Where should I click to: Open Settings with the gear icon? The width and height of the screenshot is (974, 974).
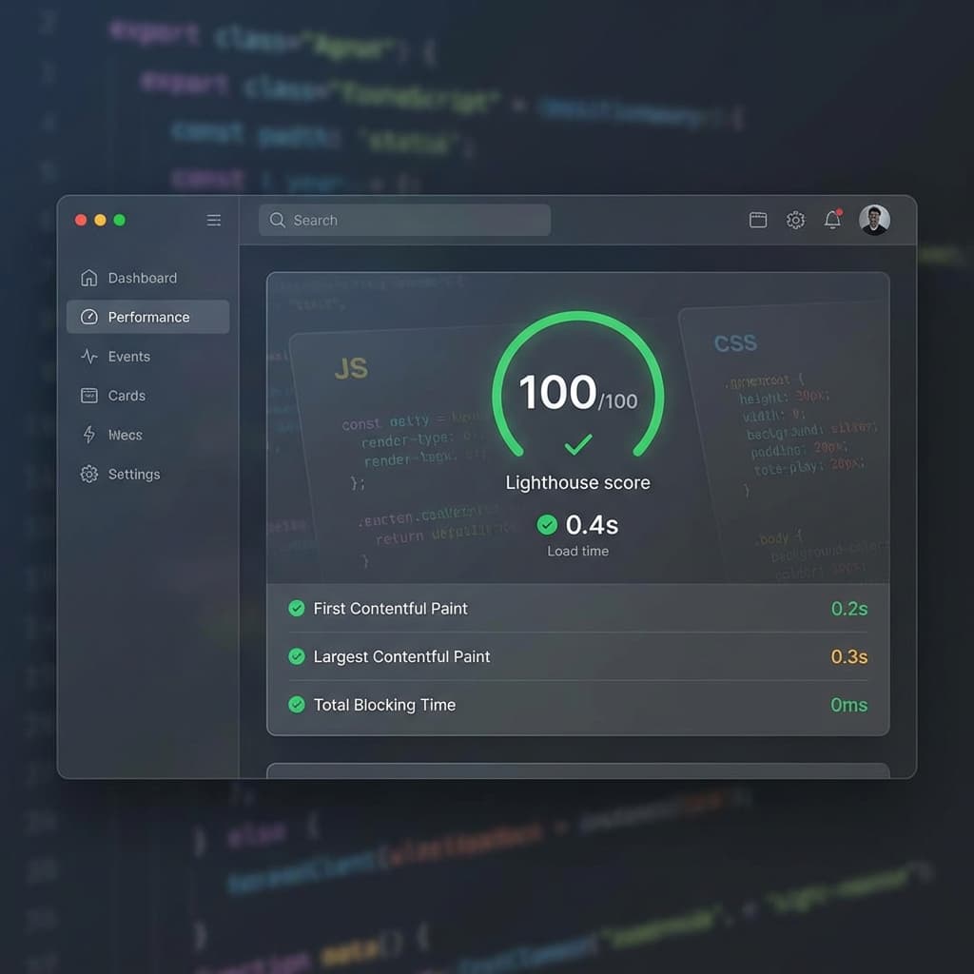pyautogui.click(x=88, y=474)
